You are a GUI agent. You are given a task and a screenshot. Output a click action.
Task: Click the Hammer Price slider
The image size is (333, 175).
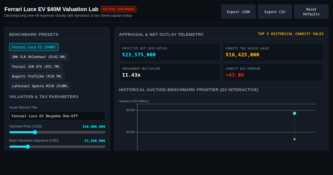coord(57,132)
